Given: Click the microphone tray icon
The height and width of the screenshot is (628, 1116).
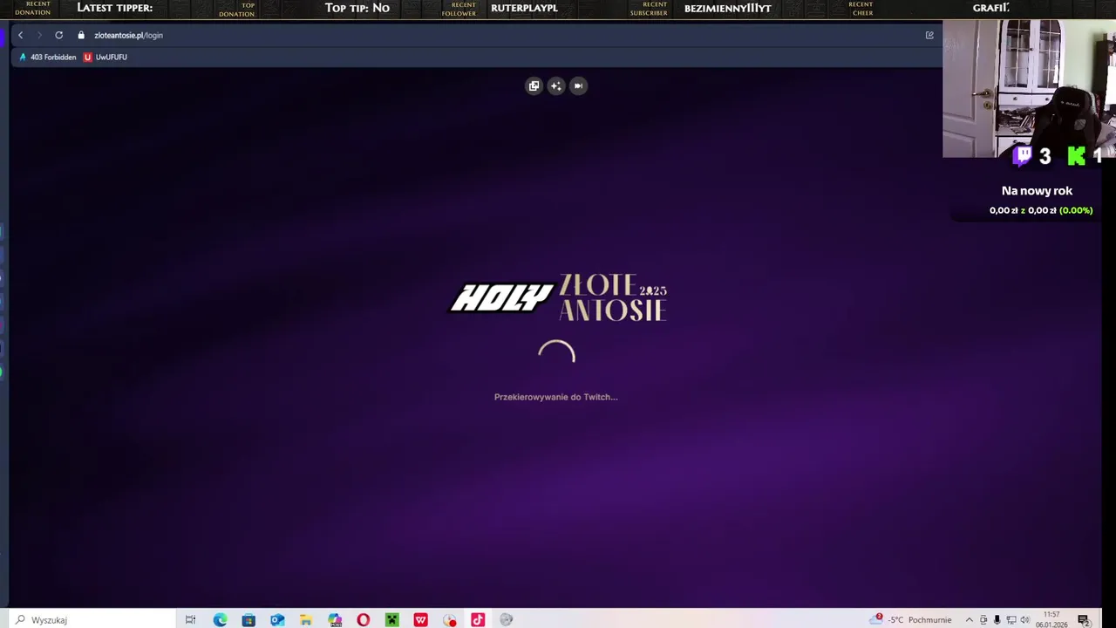Looking at the screenshot, I should [997, 620].
